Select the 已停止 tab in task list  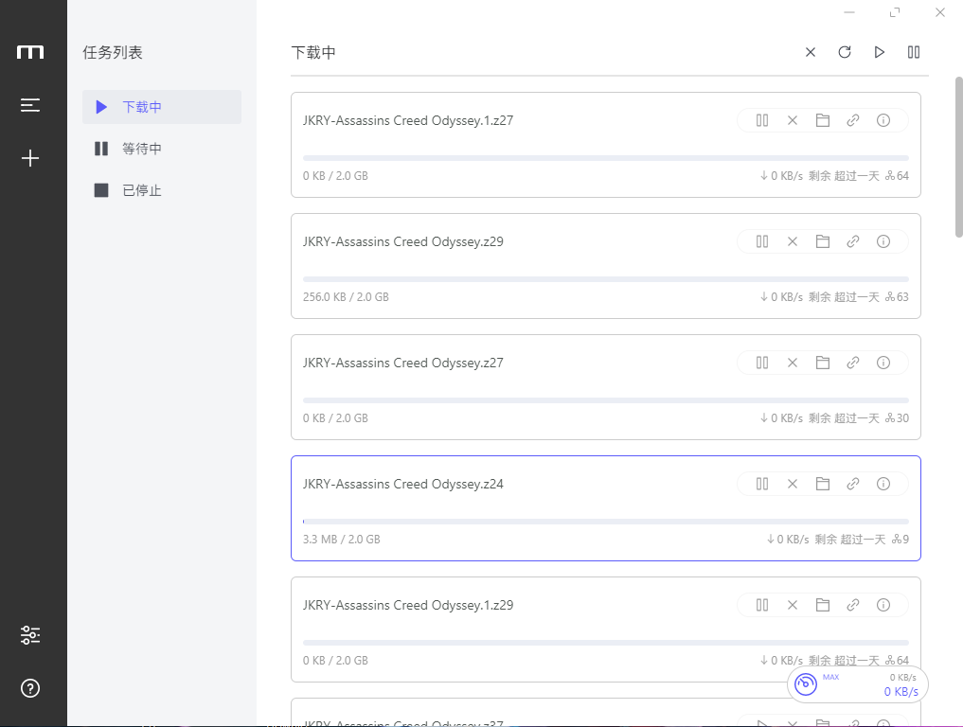[162, 190]
